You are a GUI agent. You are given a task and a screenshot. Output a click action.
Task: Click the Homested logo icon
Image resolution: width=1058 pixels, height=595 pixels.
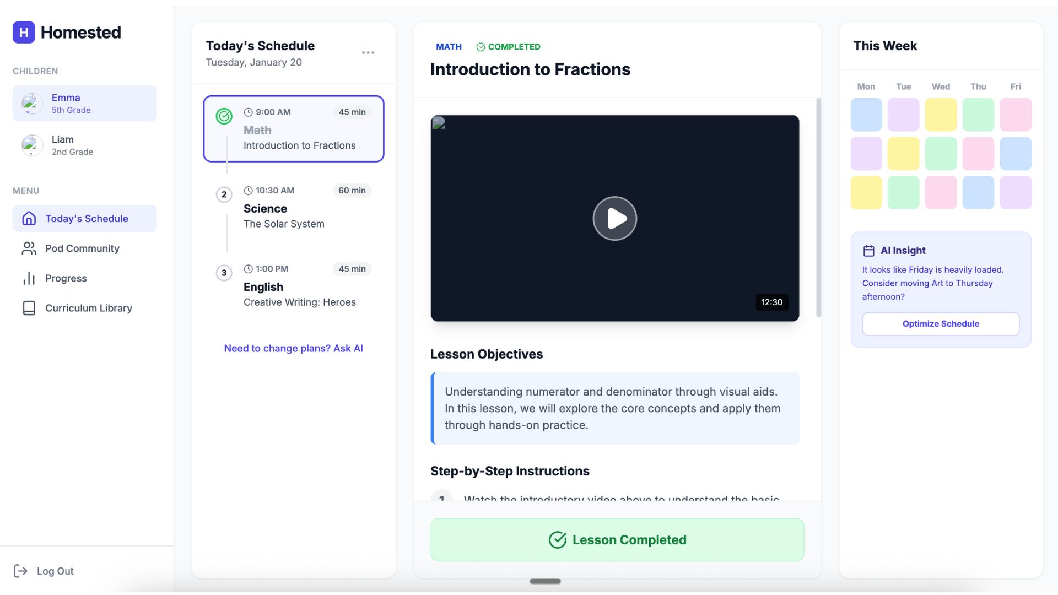click(24, 33)
